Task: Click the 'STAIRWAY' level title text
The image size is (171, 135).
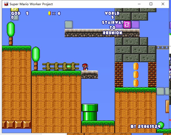Action: tap(113, 23)
